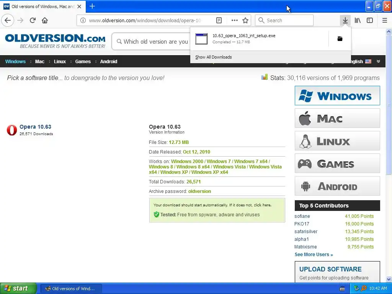This screenshot has width=392, height=294.
Task: Click the US flag language icon
Action: (368, 61)
